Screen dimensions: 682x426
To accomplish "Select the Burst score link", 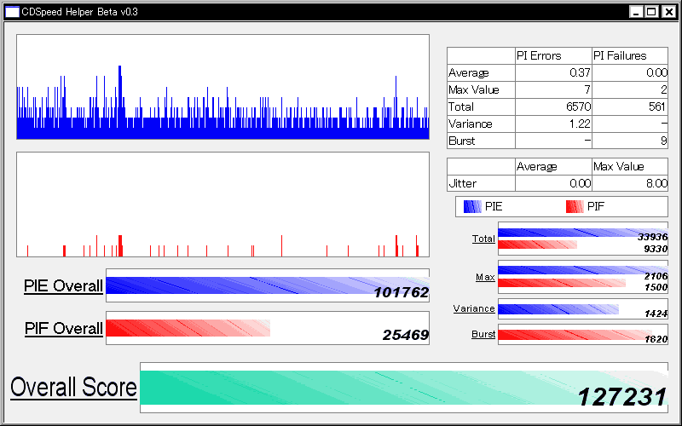I will coord(483,334).
